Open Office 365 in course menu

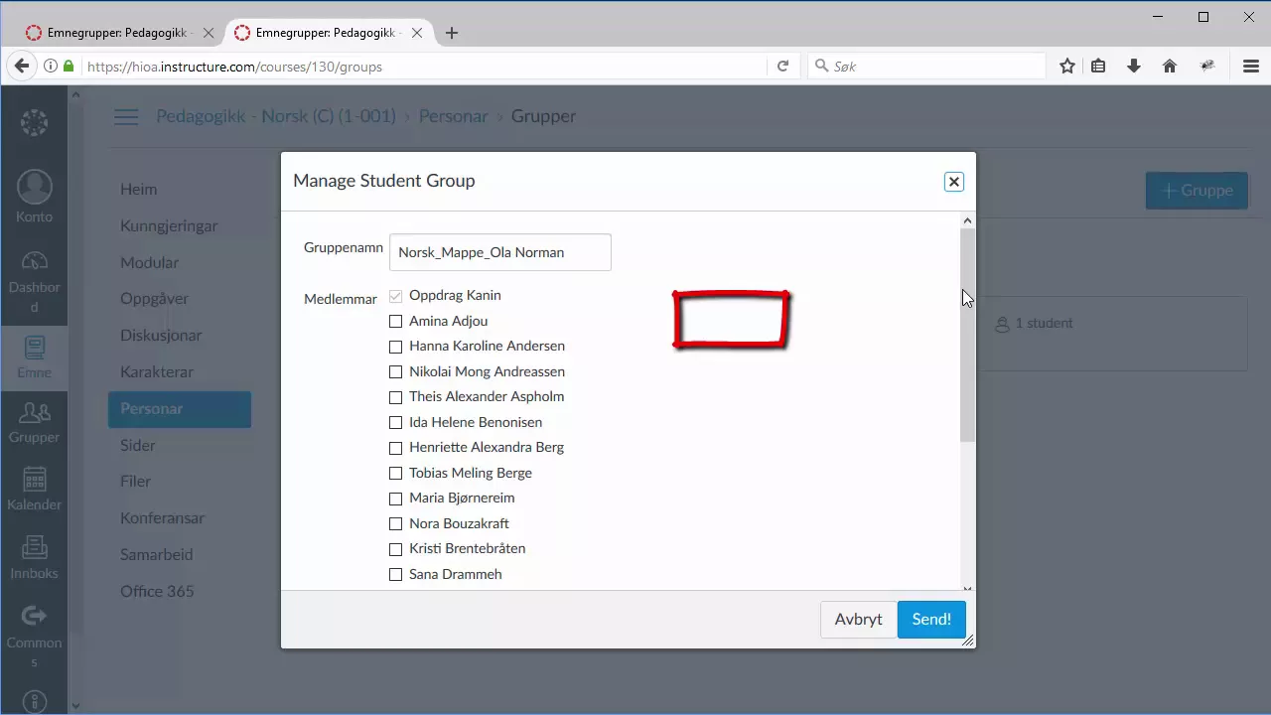pos(157,591)
